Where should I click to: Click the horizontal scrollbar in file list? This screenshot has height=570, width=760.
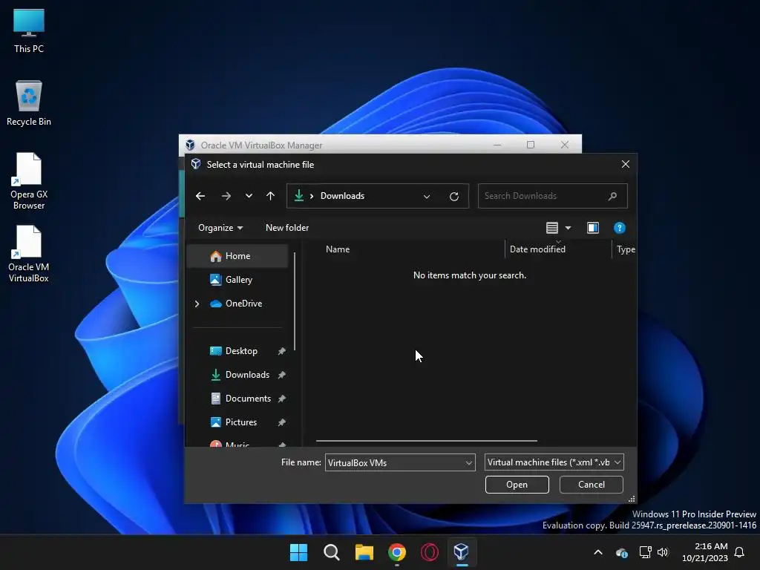click(427, 441)
